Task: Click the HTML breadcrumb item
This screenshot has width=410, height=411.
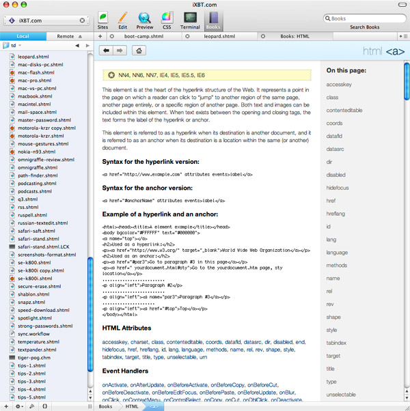Action: pos(132,406)
